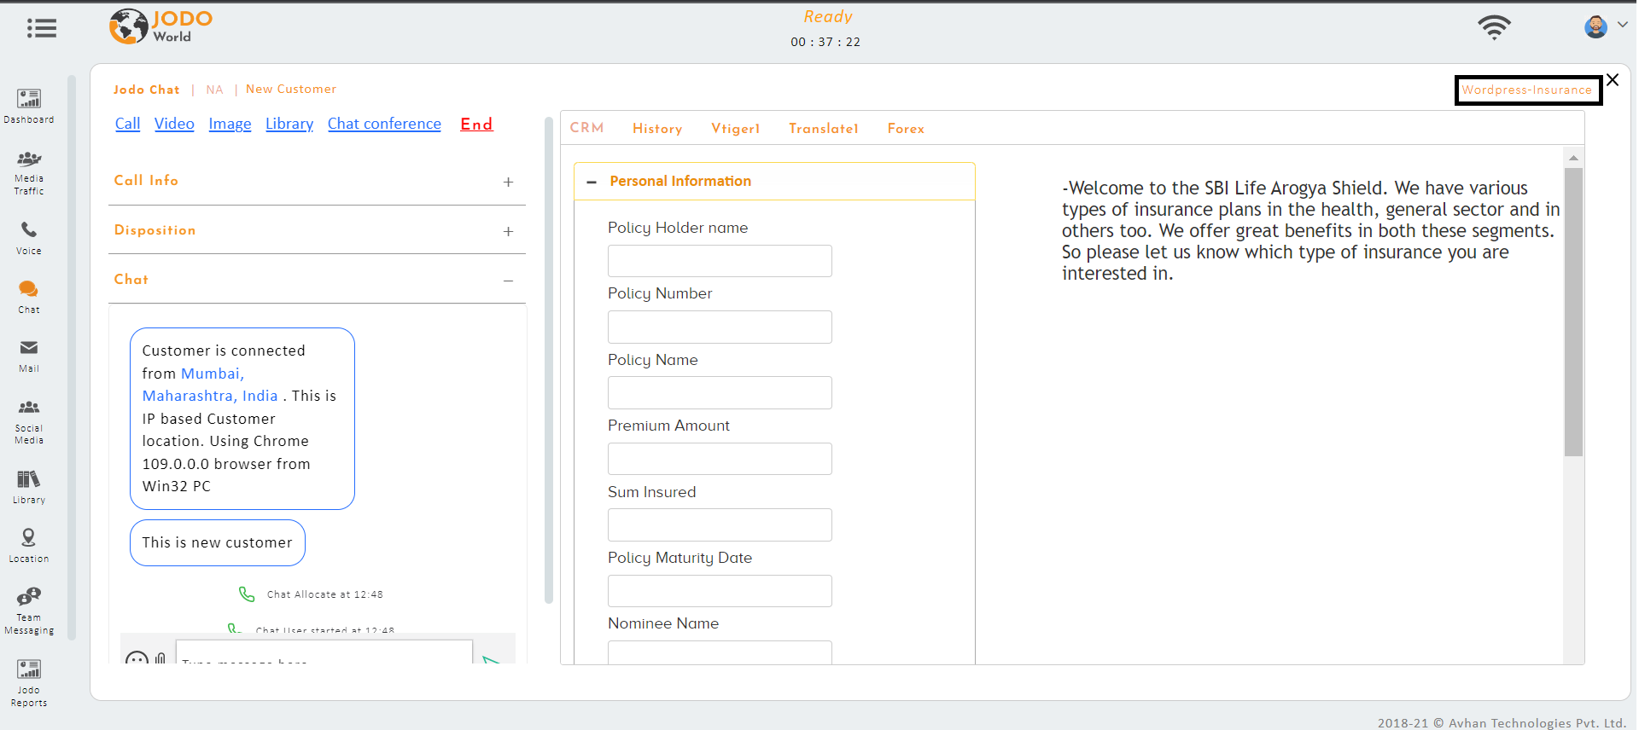Click the Jodo Chat heading
This screenshot has height=730, width=1639.
point(146,90)
